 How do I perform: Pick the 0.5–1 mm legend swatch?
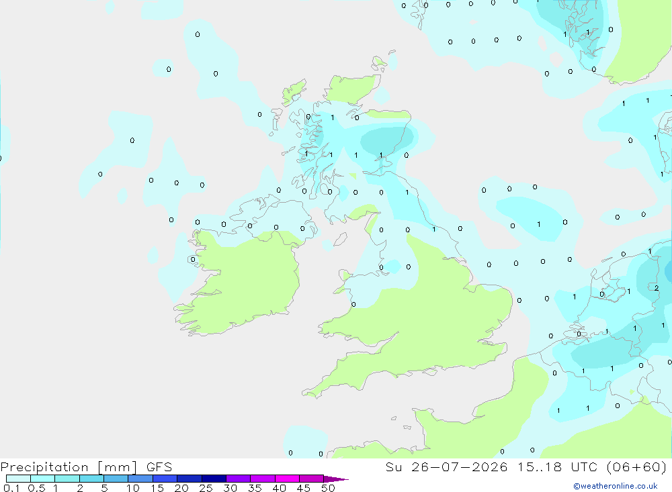(x=42, y=479)
